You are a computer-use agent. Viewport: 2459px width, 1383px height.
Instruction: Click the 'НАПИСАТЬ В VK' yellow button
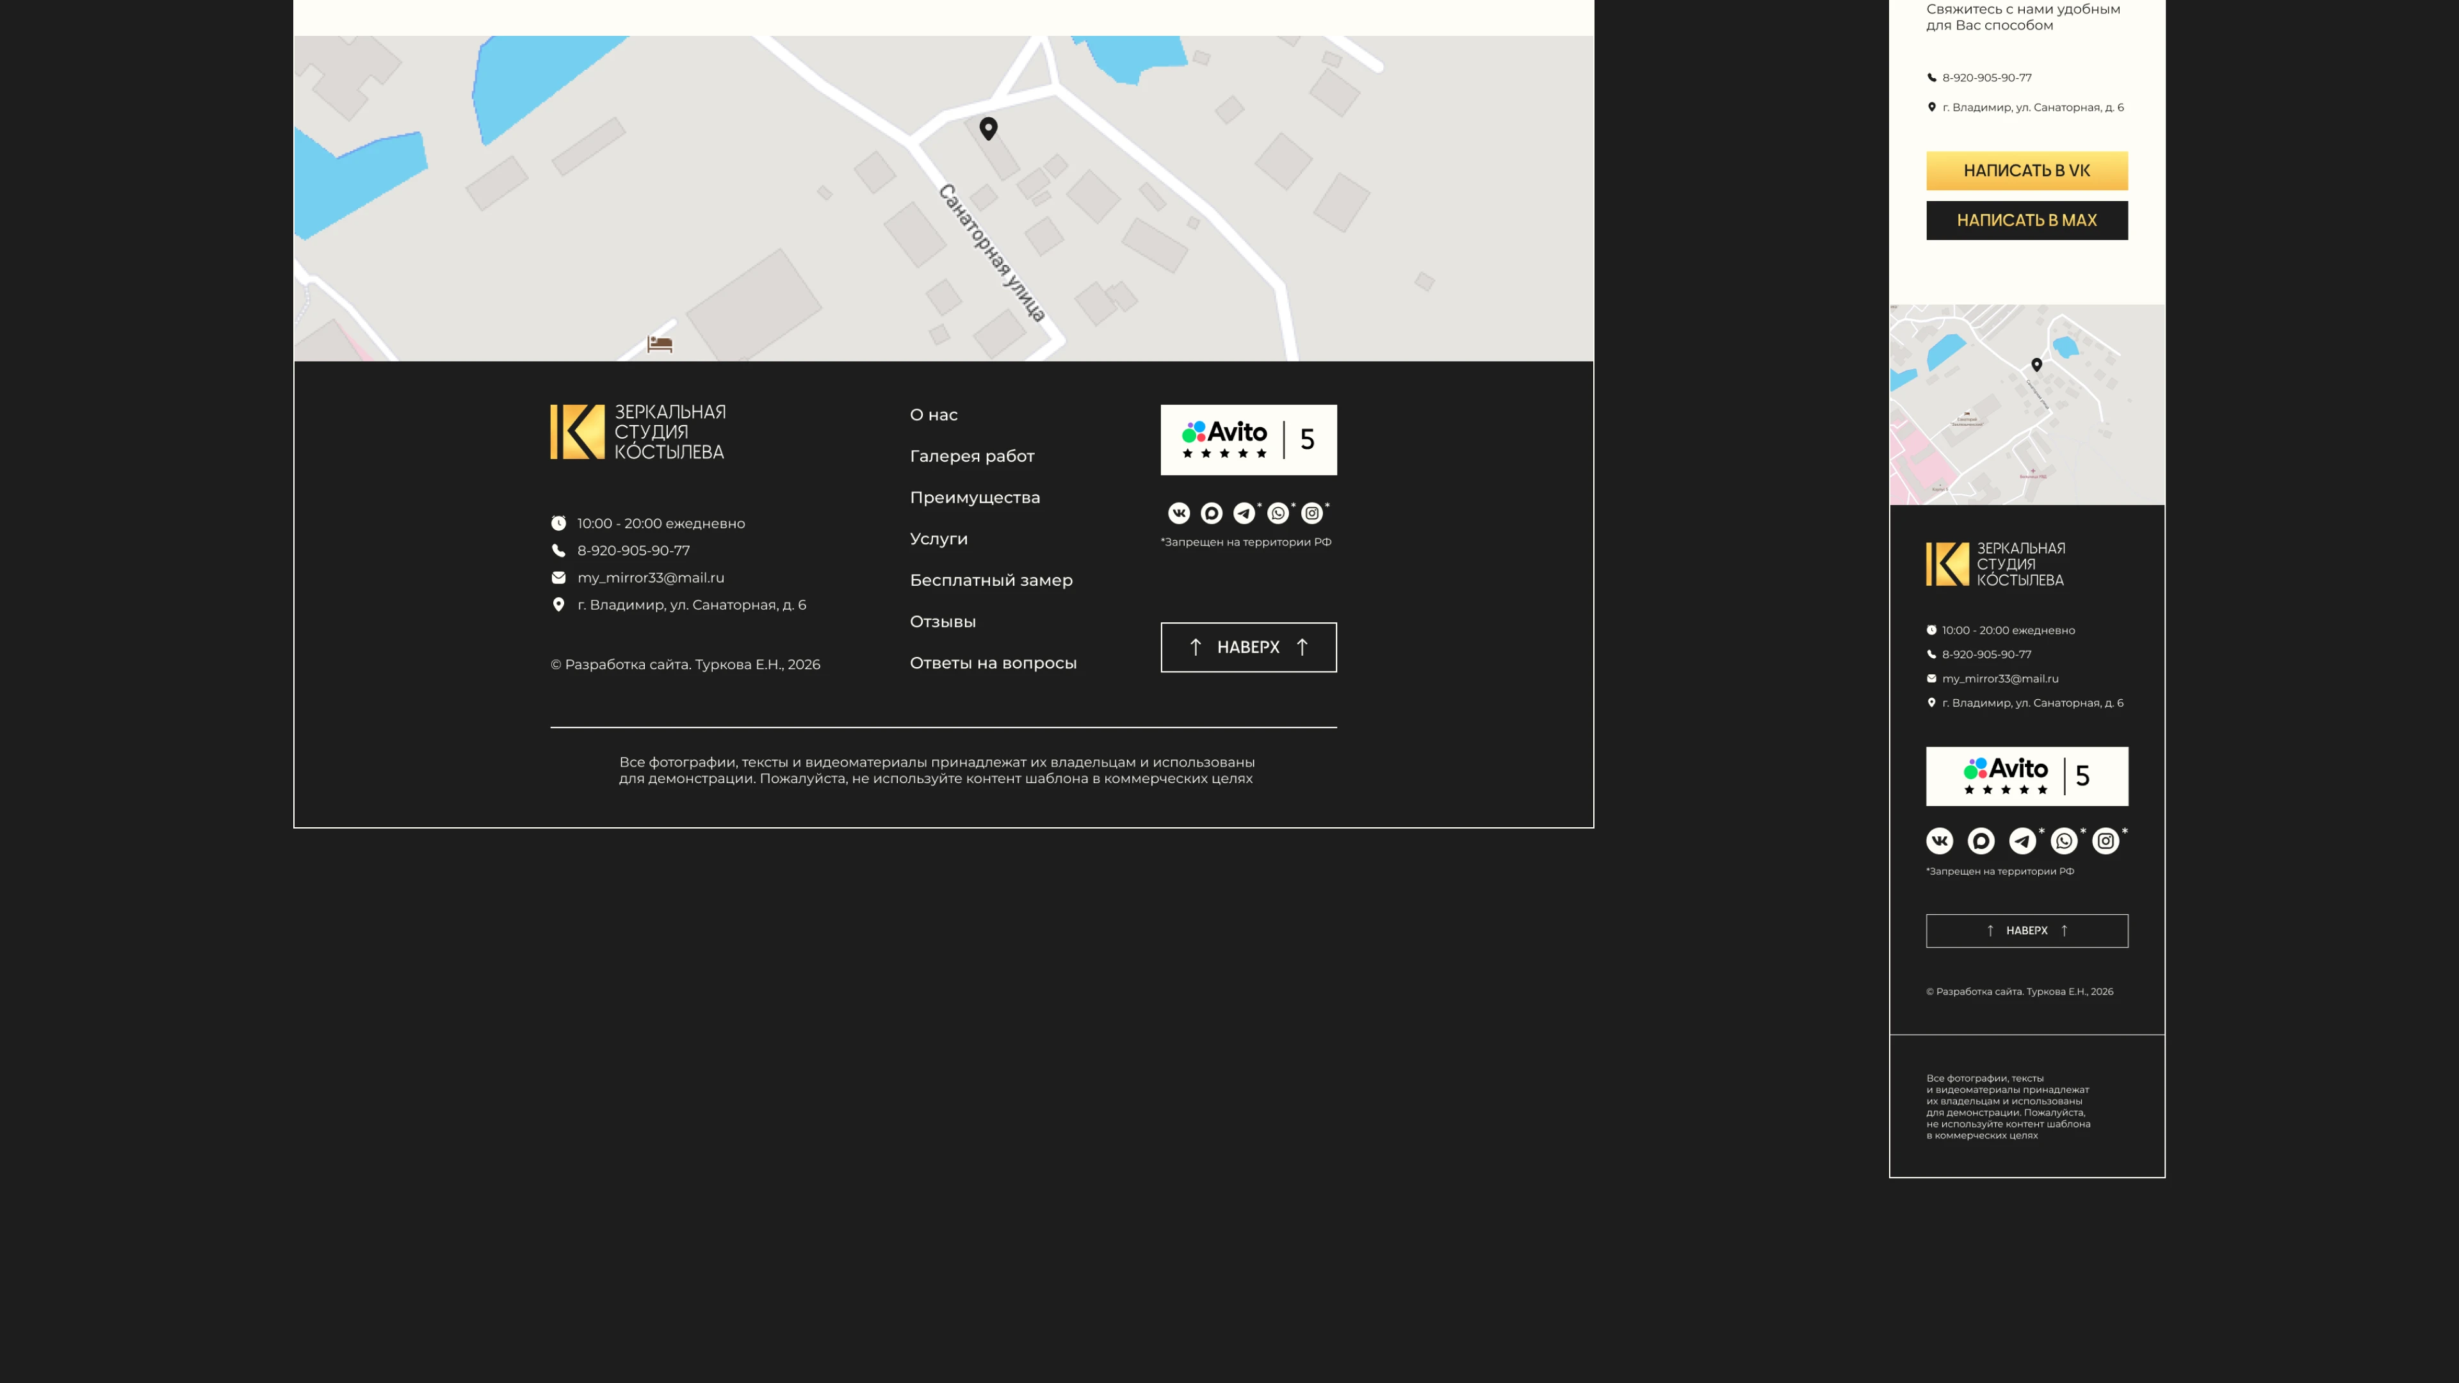[x=2027, y=171]
